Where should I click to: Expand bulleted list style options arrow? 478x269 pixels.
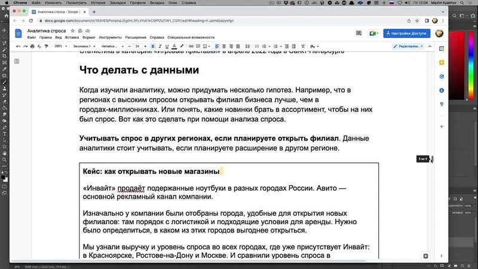[x=269, y=47]
